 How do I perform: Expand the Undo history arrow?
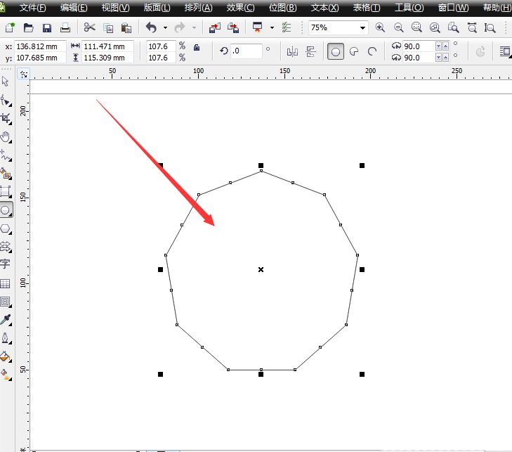pos(165,28)
